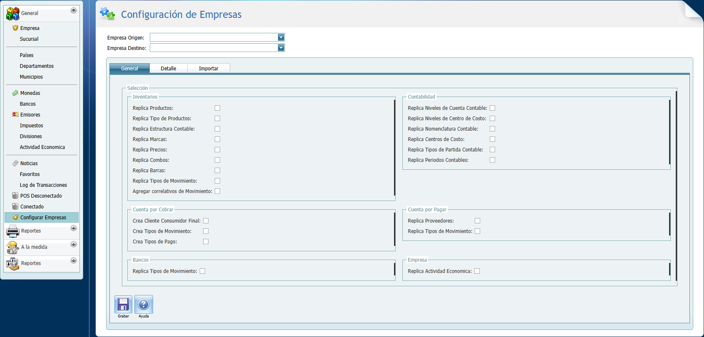The width and height of the screenshot is (704, 337).
Task: Open Ayuda help question-mark icon
Action: click(x=144, y=304)
